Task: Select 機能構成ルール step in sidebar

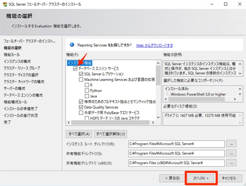Action: tap(15, 102)
